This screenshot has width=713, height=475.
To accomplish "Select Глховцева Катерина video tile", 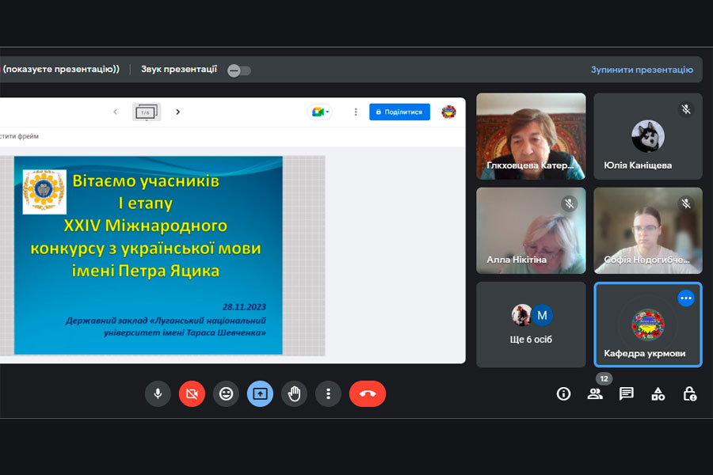I will [x=531, y=136].
